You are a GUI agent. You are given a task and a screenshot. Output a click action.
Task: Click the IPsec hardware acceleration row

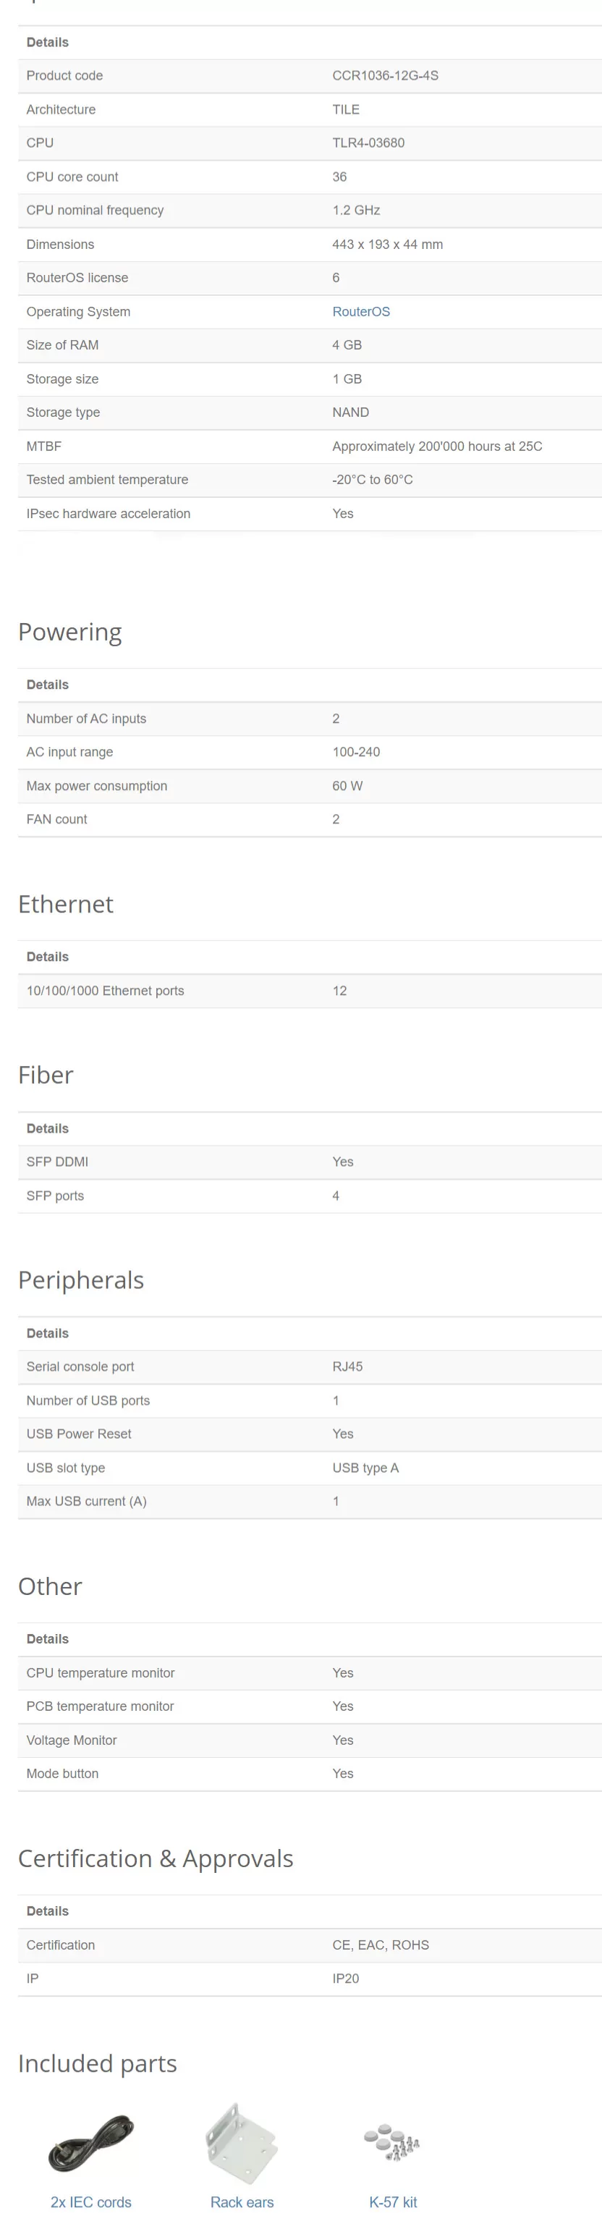click(x=310, y=514)
